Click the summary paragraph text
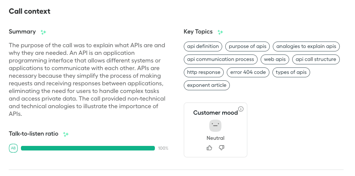This screenshot has height=176, width=355. [88, 79]
